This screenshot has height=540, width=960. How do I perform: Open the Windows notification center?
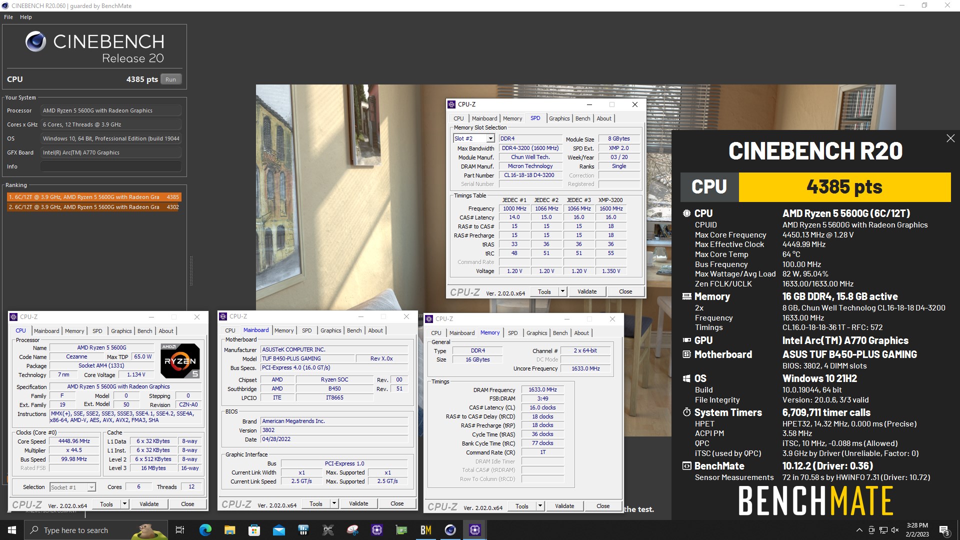click(x=944, y=530)
